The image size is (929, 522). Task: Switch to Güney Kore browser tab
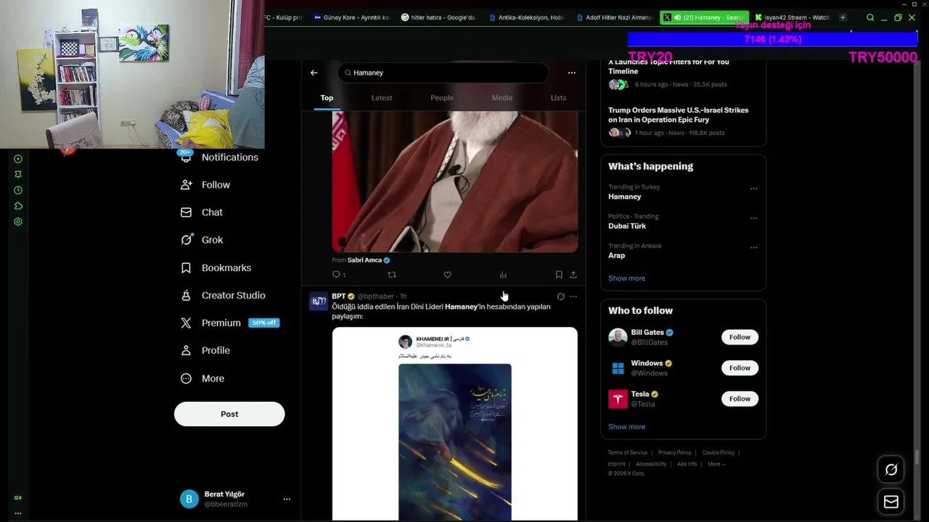coord(351,17)
